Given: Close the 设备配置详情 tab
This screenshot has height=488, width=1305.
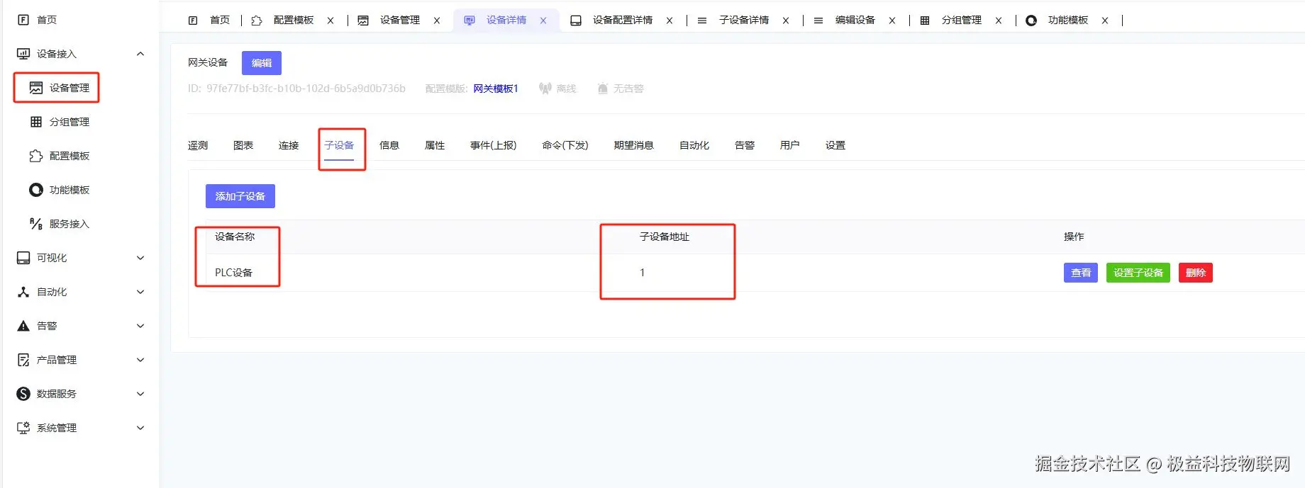Looking at the screenshot, I should tap(670, 21).
